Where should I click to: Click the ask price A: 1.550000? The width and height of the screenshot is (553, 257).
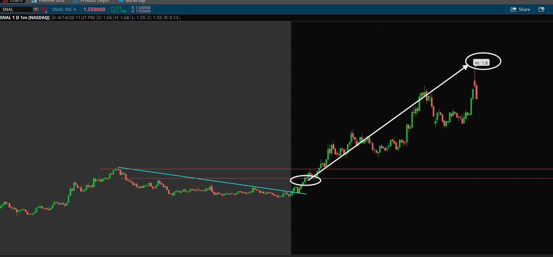141,11
